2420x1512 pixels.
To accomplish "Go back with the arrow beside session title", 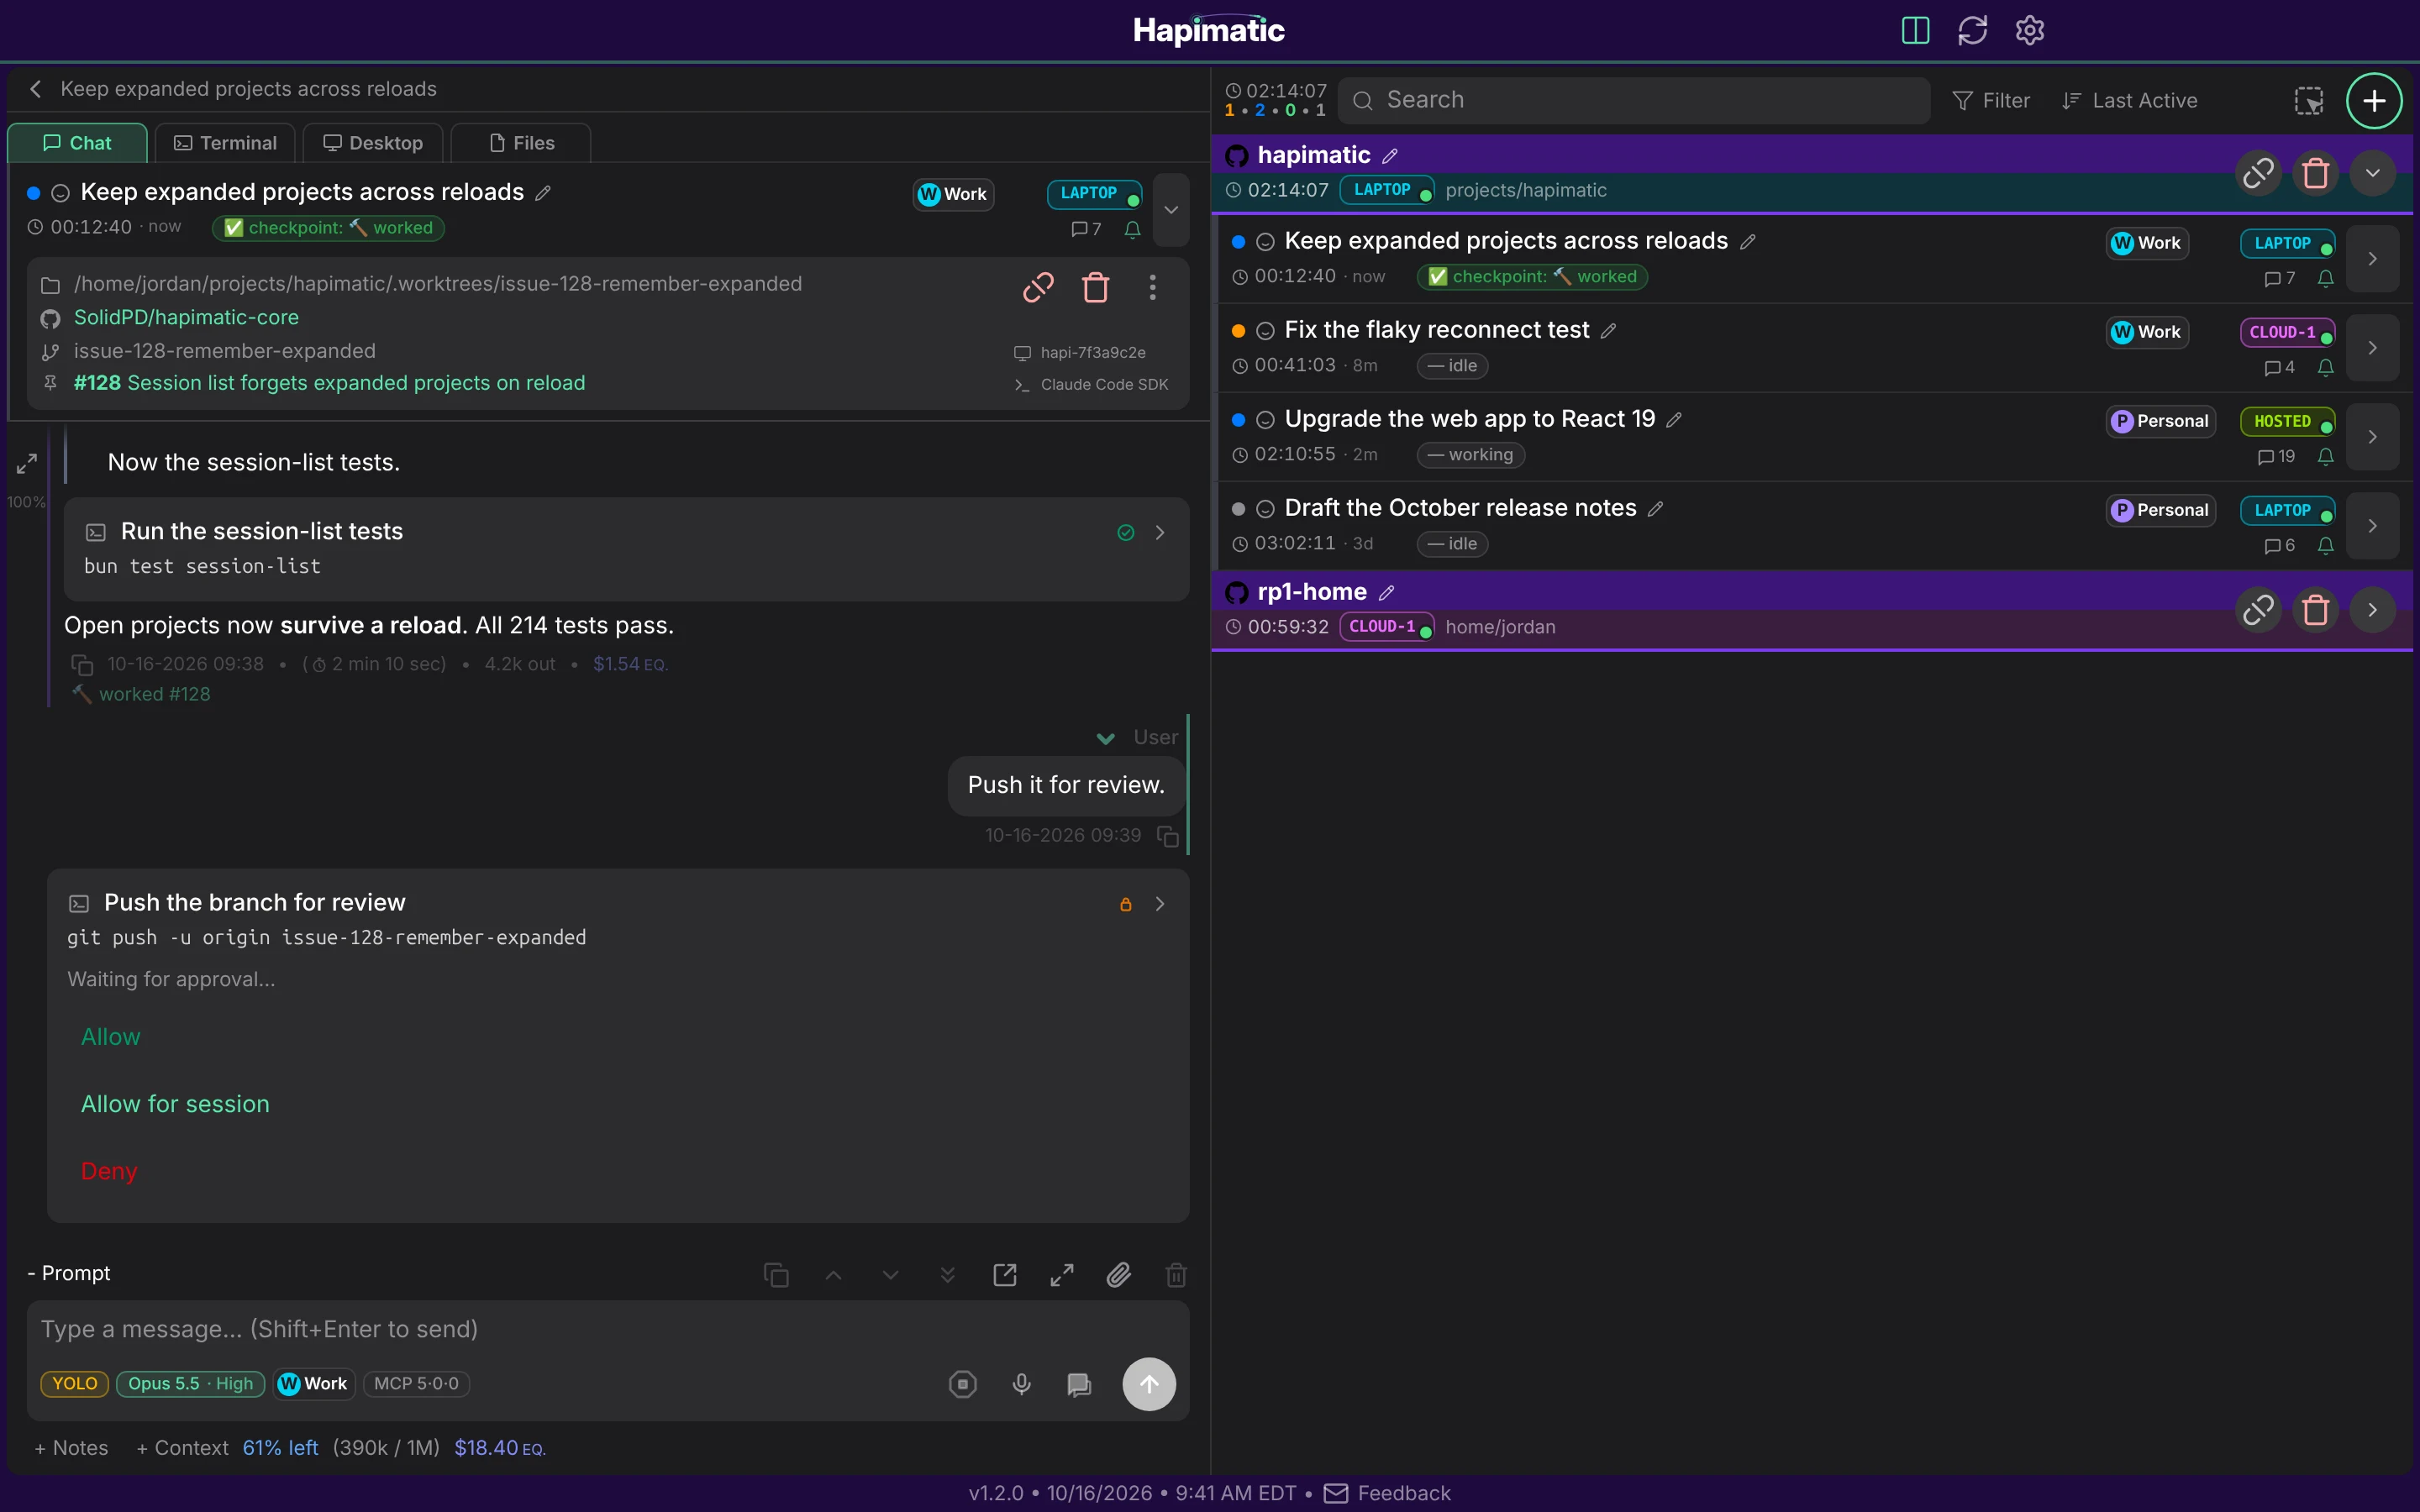I will point(36,89).
